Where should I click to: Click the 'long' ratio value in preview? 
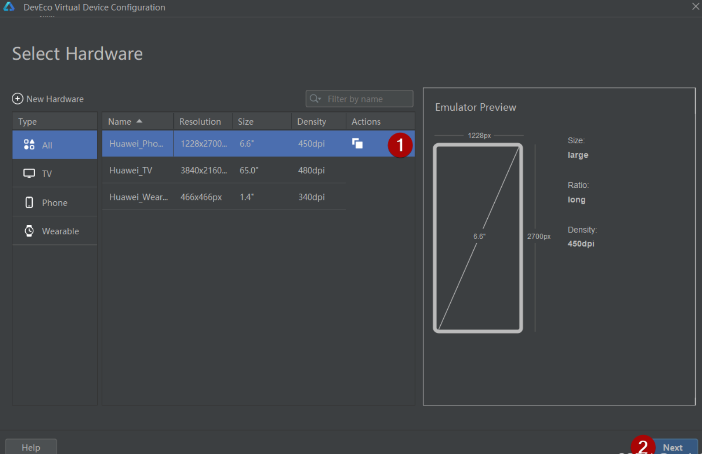[577, 200]
